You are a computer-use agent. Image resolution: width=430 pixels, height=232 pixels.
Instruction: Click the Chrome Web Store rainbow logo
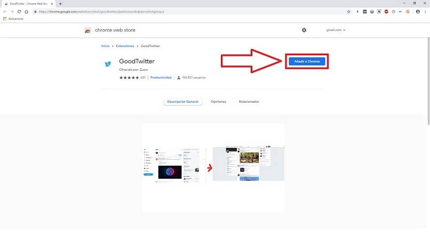87,30
